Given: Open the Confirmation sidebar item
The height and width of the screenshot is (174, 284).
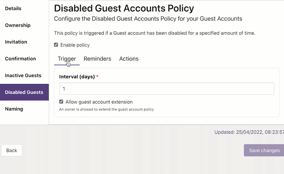Looking at the screenshot, I should click(20, 59).
